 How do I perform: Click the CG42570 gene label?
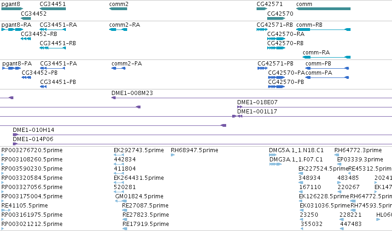(280, 13)
